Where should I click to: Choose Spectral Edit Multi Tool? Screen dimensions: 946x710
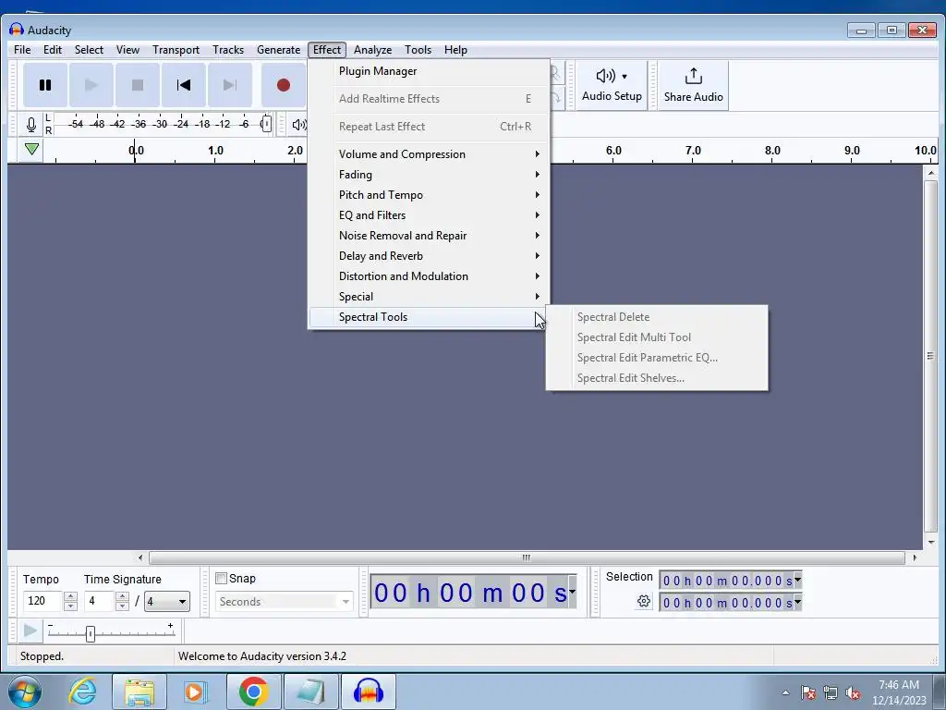pyautogui.click(x=657, y=337)
